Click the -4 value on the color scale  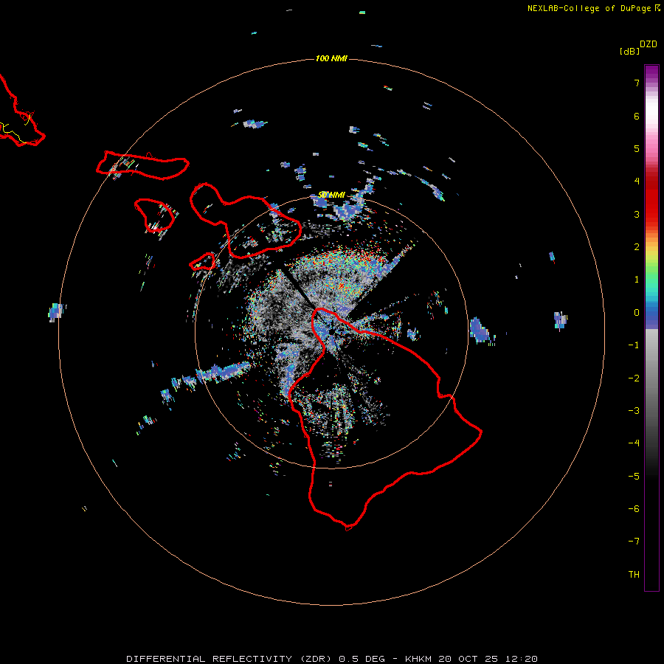coord(634,443)
